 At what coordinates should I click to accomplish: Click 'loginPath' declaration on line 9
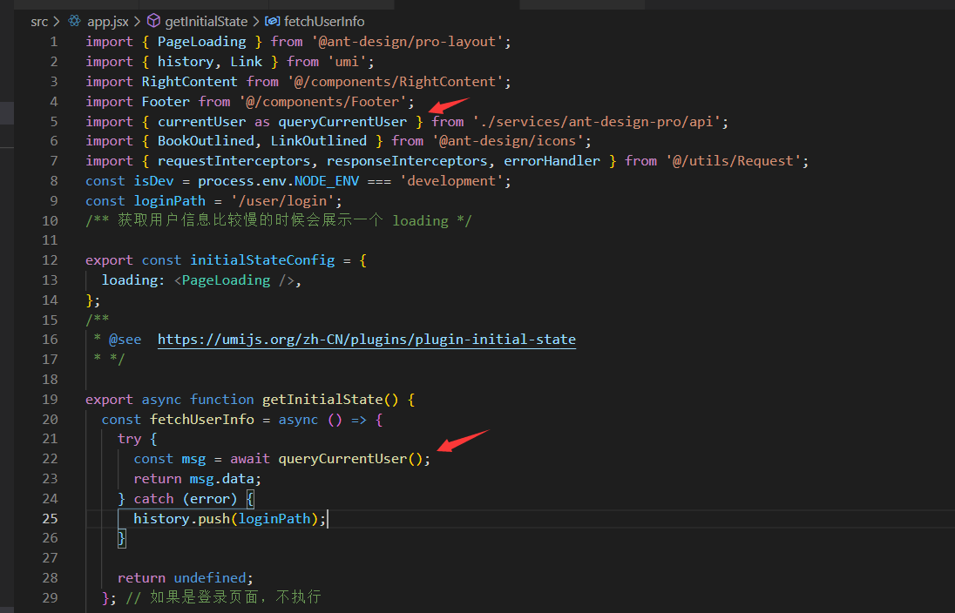169,201
